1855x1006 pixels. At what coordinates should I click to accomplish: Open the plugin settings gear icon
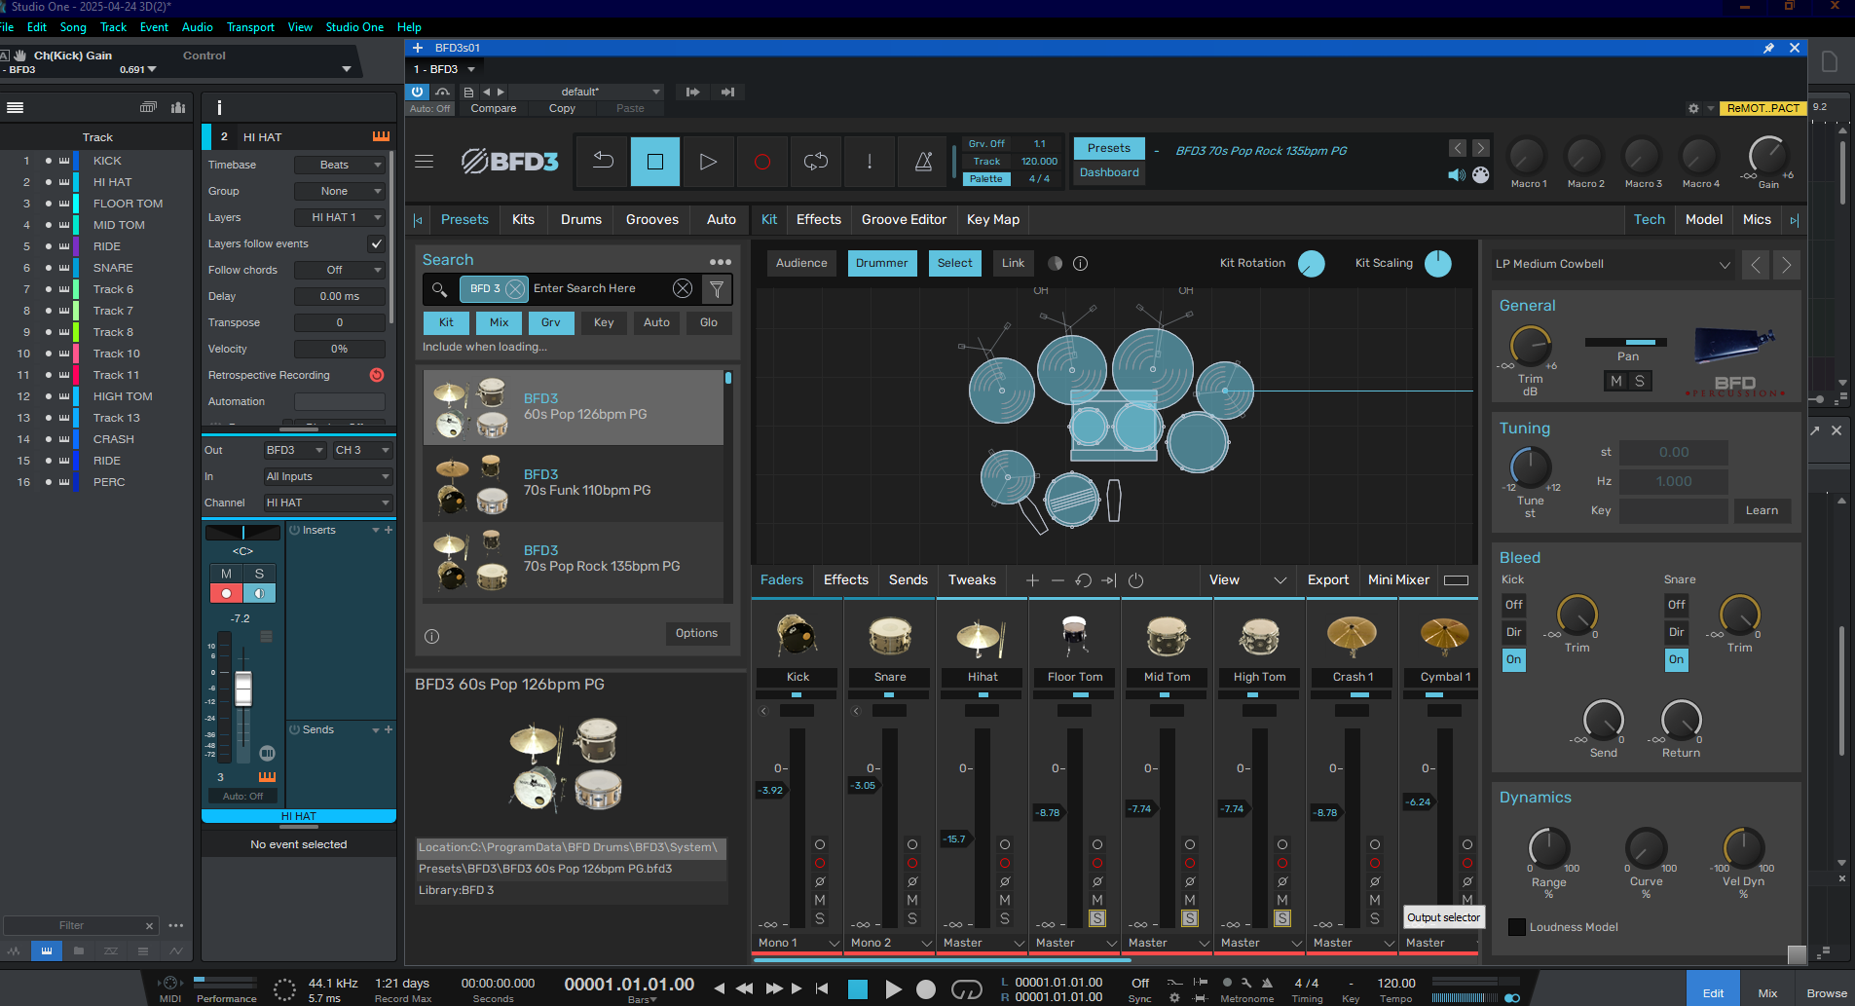coord(1693,108)
